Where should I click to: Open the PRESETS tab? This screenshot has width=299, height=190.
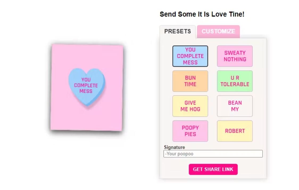point(177,31)
